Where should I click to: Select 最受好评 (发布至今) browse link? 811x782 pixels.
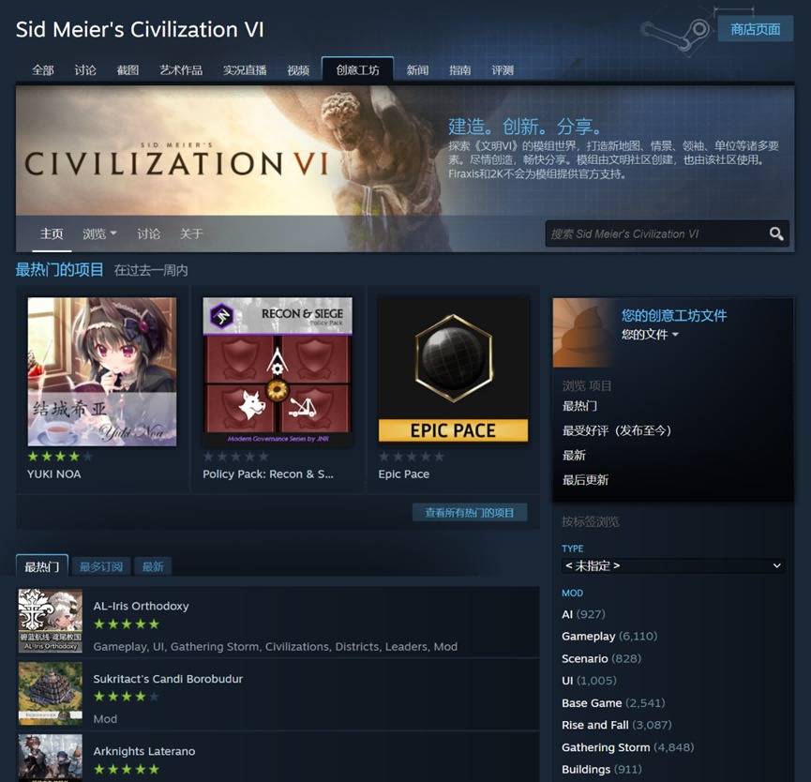click(617, 430)
